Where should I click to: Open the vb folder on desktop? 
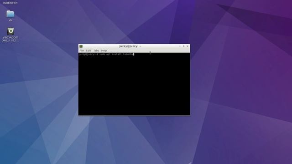pos(10,14)
